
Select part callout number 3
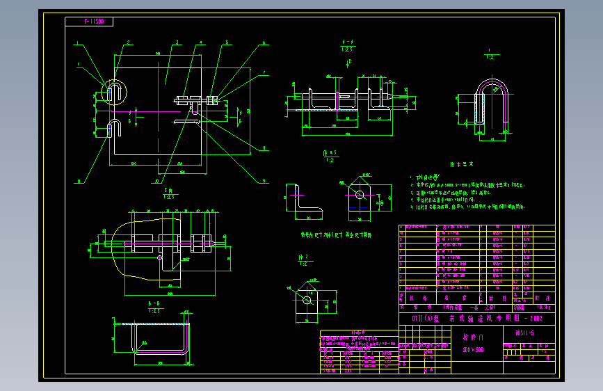(177, 42)
